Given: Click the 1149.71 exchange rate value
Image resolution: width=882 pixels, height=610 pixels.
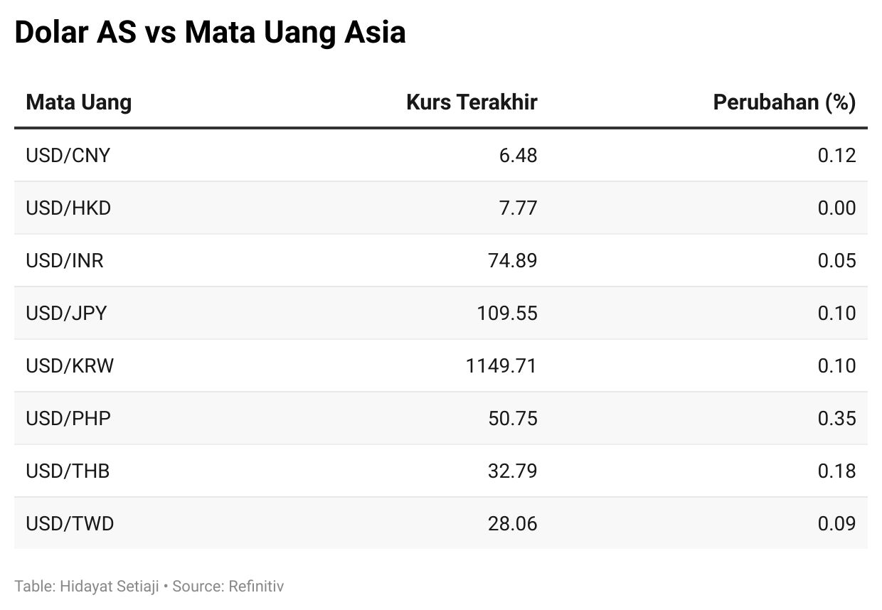Looking at the screenshot, I should [x=501, y=365].
